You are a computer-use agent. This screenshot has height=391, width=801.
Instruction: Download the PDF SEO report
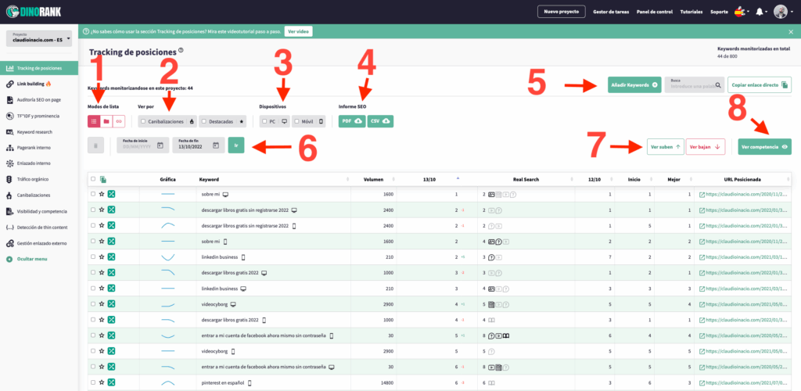(x=352, y=121)
